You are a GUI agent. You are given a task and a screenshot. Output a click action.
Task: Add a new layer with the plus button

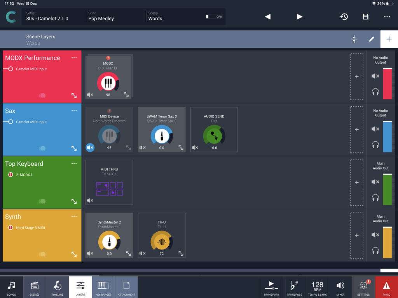coord(388,39)
